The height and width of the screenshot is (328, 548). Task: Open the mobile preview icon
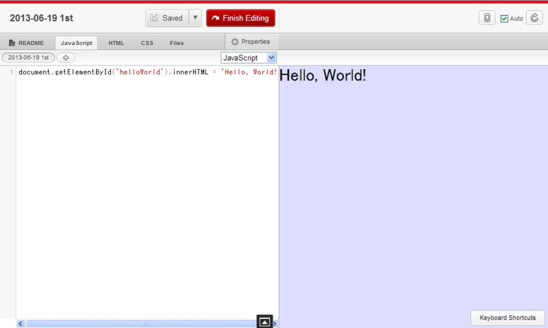pos(487,18)
